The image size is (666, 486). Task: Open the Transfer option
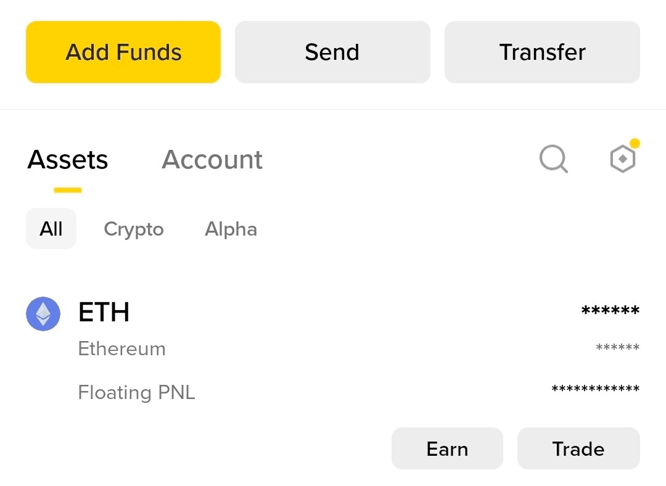coord(542,52)
